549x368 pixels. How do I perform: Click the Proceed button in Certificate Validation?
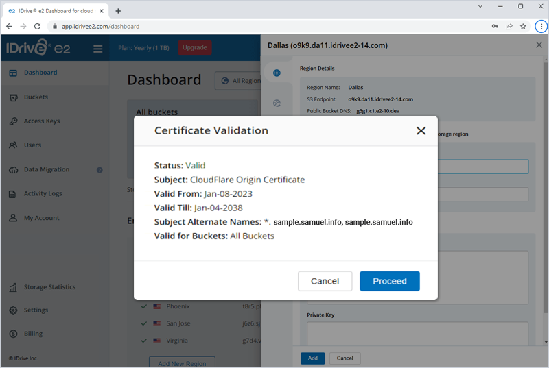click(389, 281)
